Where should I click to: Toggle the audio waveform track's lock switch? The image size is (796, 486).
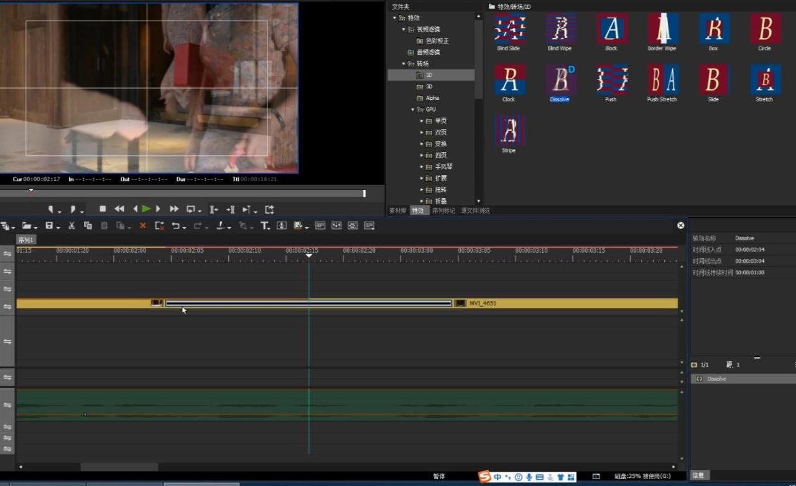(x=7, y=405)
